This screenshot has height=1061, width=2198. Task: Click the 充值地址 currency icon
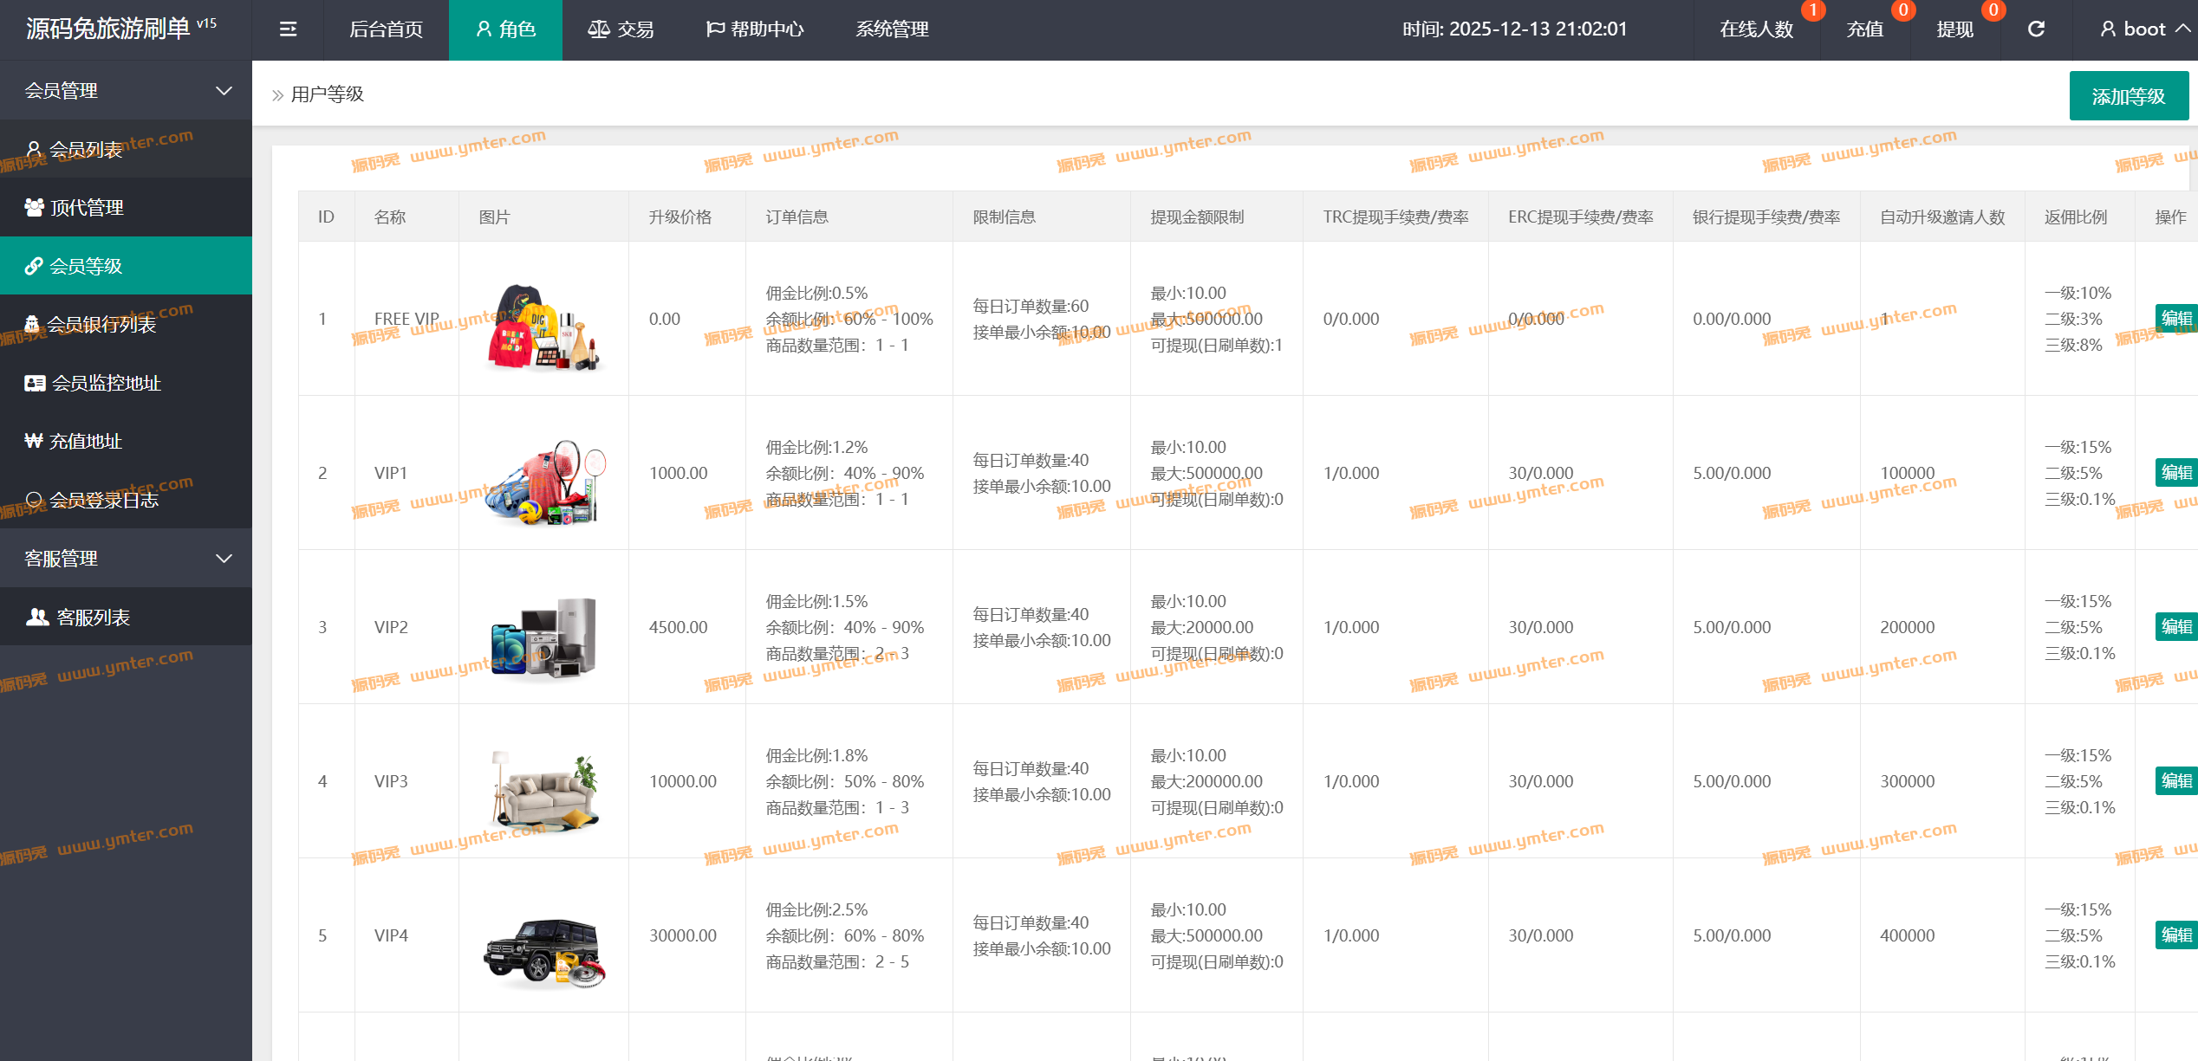pos(34,441)
